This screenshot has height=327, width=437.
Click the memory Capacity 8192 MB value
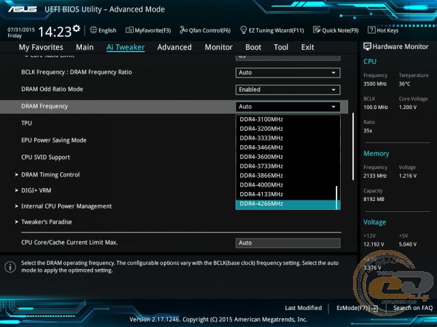tap(373, 200)
